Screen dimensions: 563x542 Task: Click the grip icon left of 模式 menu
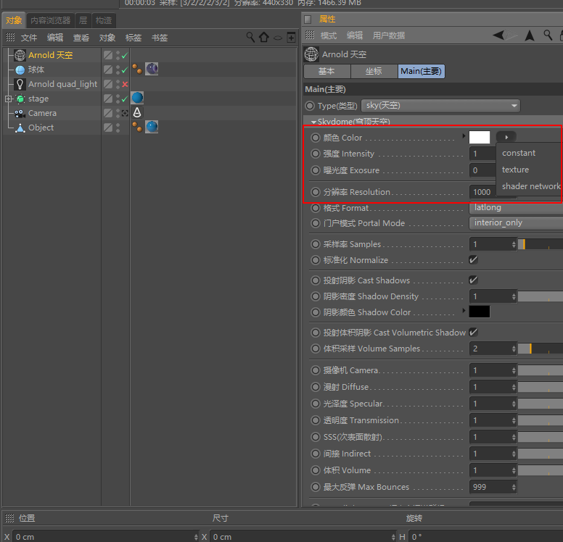tap(310, 36)
